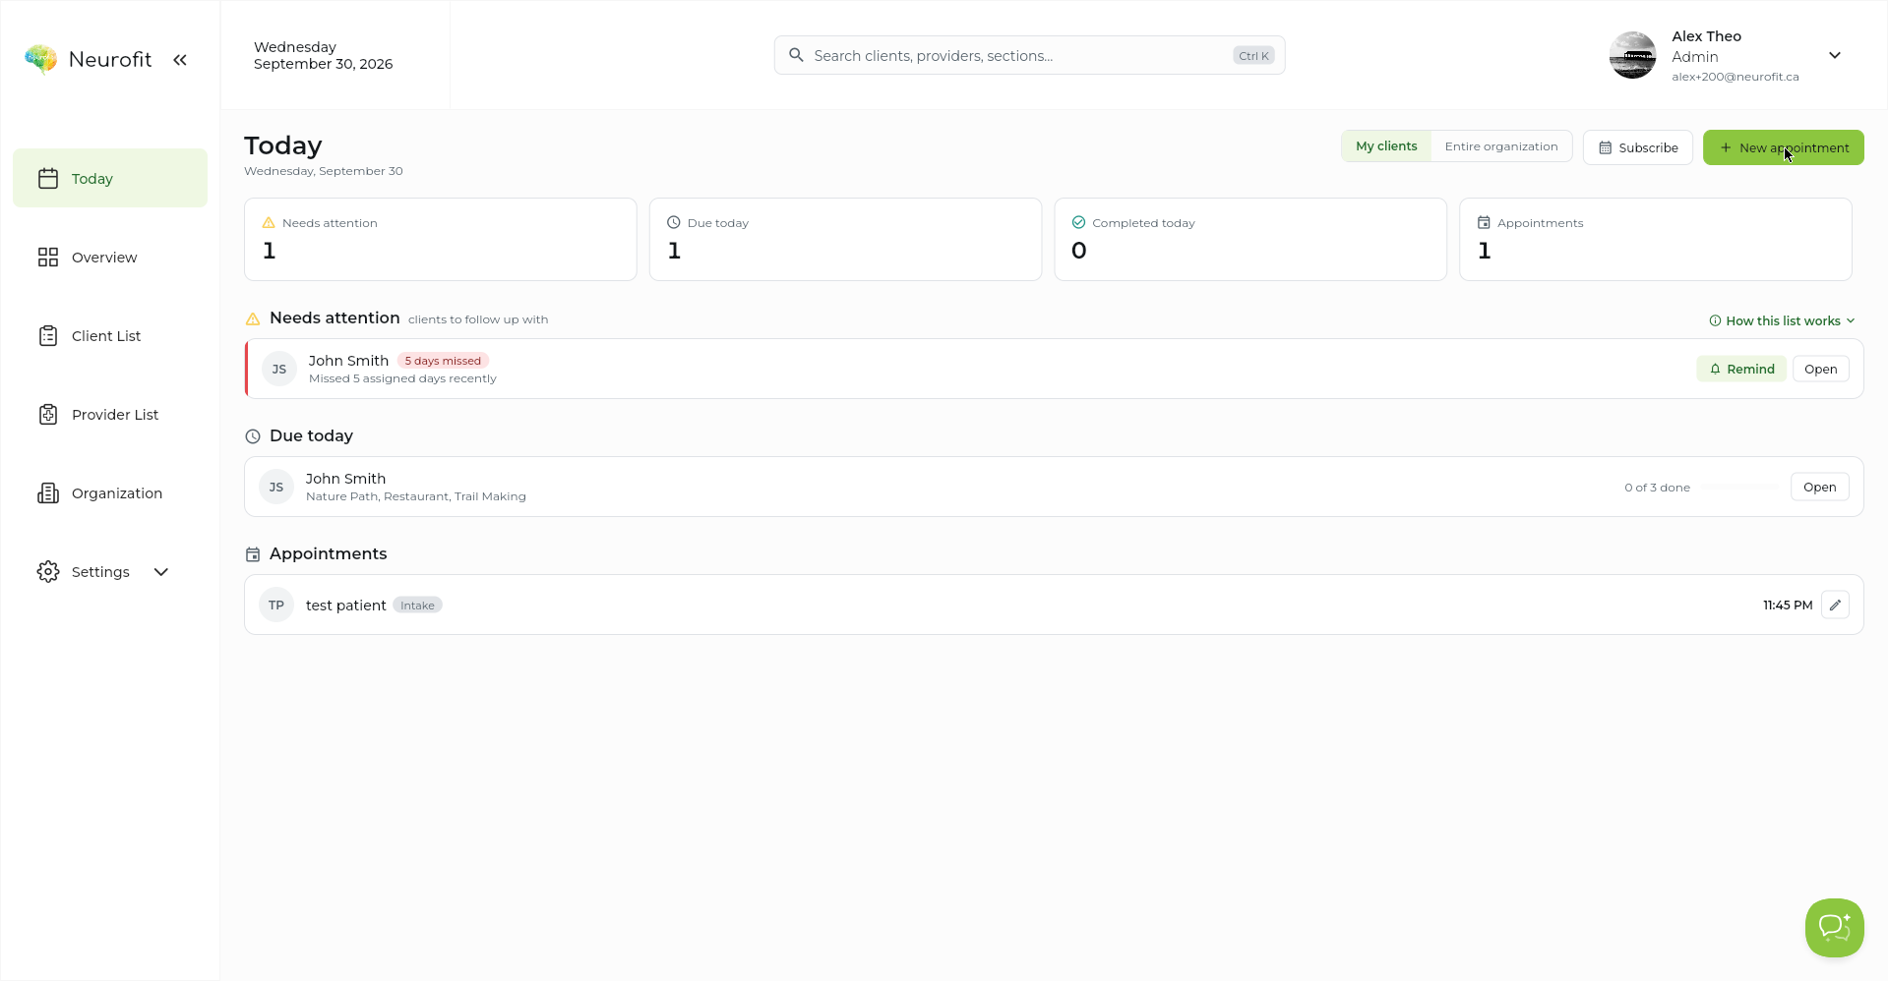Open the user account dropdown chevron
The image size is (1888, 981).
pos(1835,55)
